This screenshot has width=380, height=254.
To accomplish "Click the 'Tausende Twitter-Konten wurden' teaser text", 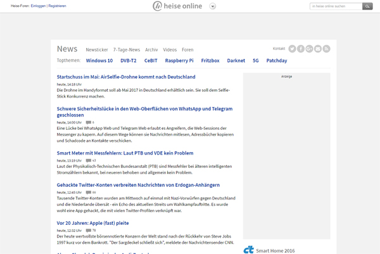I will click(x=146, y=205).
